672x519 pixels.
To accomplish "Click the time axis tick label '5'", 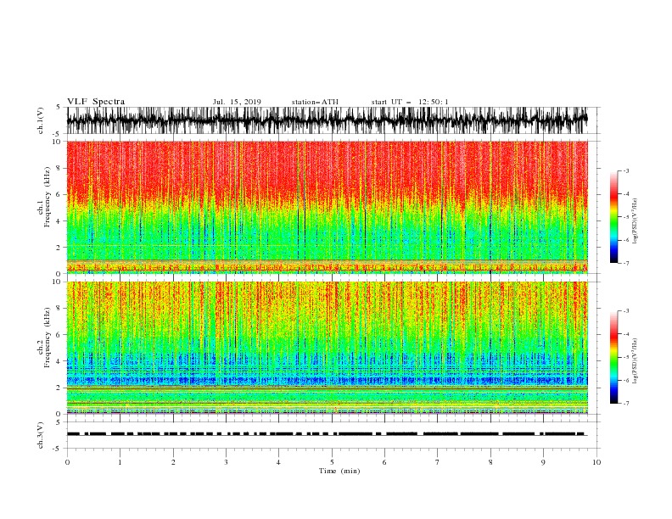I will point(332,462).
